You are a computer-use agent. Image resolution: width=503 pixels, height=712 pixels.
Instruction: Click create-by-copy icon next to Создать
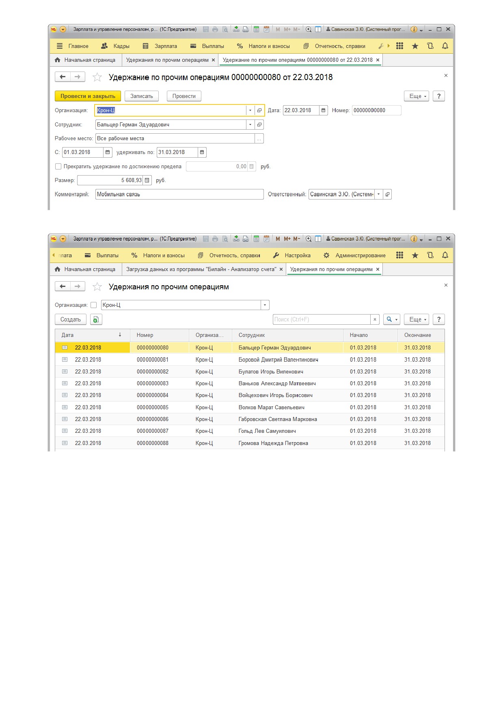[96, 319]
